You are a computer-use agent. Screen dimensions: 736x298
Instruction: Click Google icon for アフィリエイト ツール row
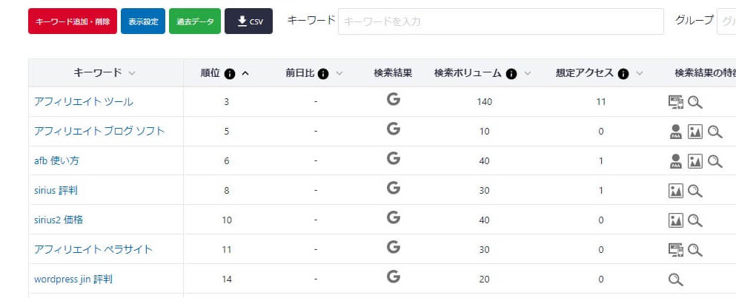[x=394, y=100]
